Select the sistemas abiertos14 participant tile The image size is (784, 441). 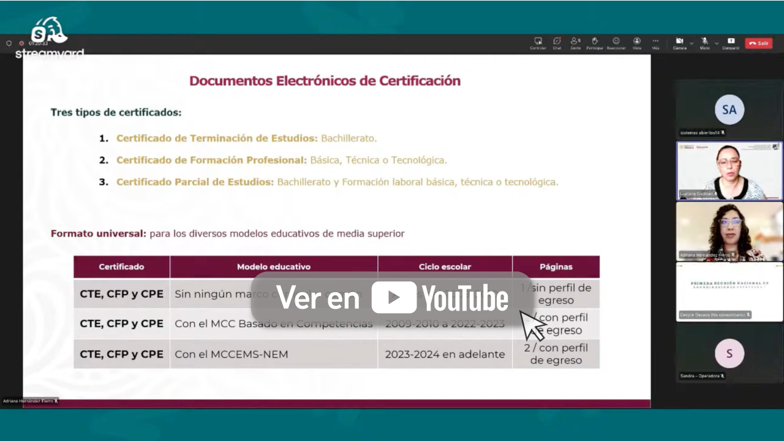(x=729, y=109)
